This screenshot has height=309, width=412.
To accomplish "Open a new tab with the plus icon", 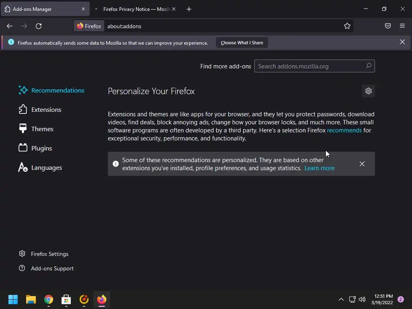I will [x=189, y=9].
